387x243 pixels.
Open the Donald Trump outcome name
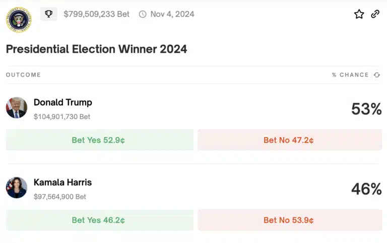[x=63, y=102]
